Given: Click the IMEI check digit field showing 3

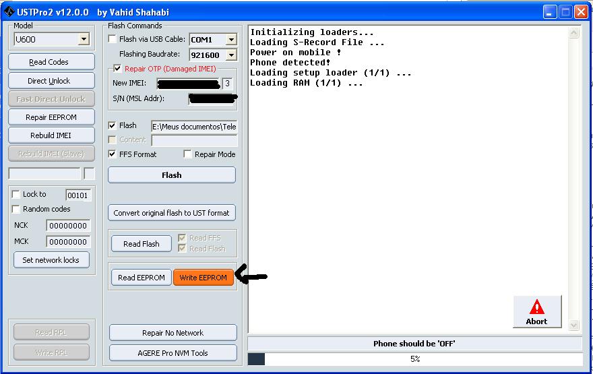Looking at the screenshot, I should point(227,83).
